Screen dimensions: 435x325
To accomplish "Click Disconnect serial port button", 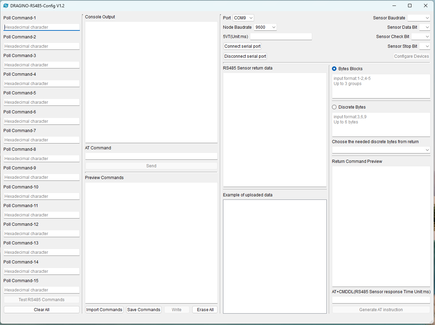I will pyautogui.click(x=245, y=56).
